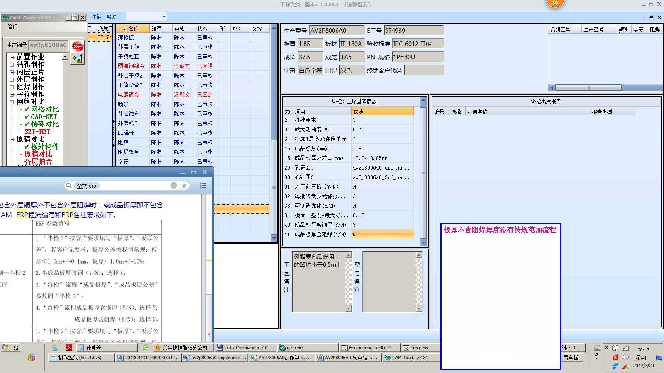The image size is (664, 373).
Task: Click the search magnifier icon in the document viewer
Action: click(x=69, y=186)
